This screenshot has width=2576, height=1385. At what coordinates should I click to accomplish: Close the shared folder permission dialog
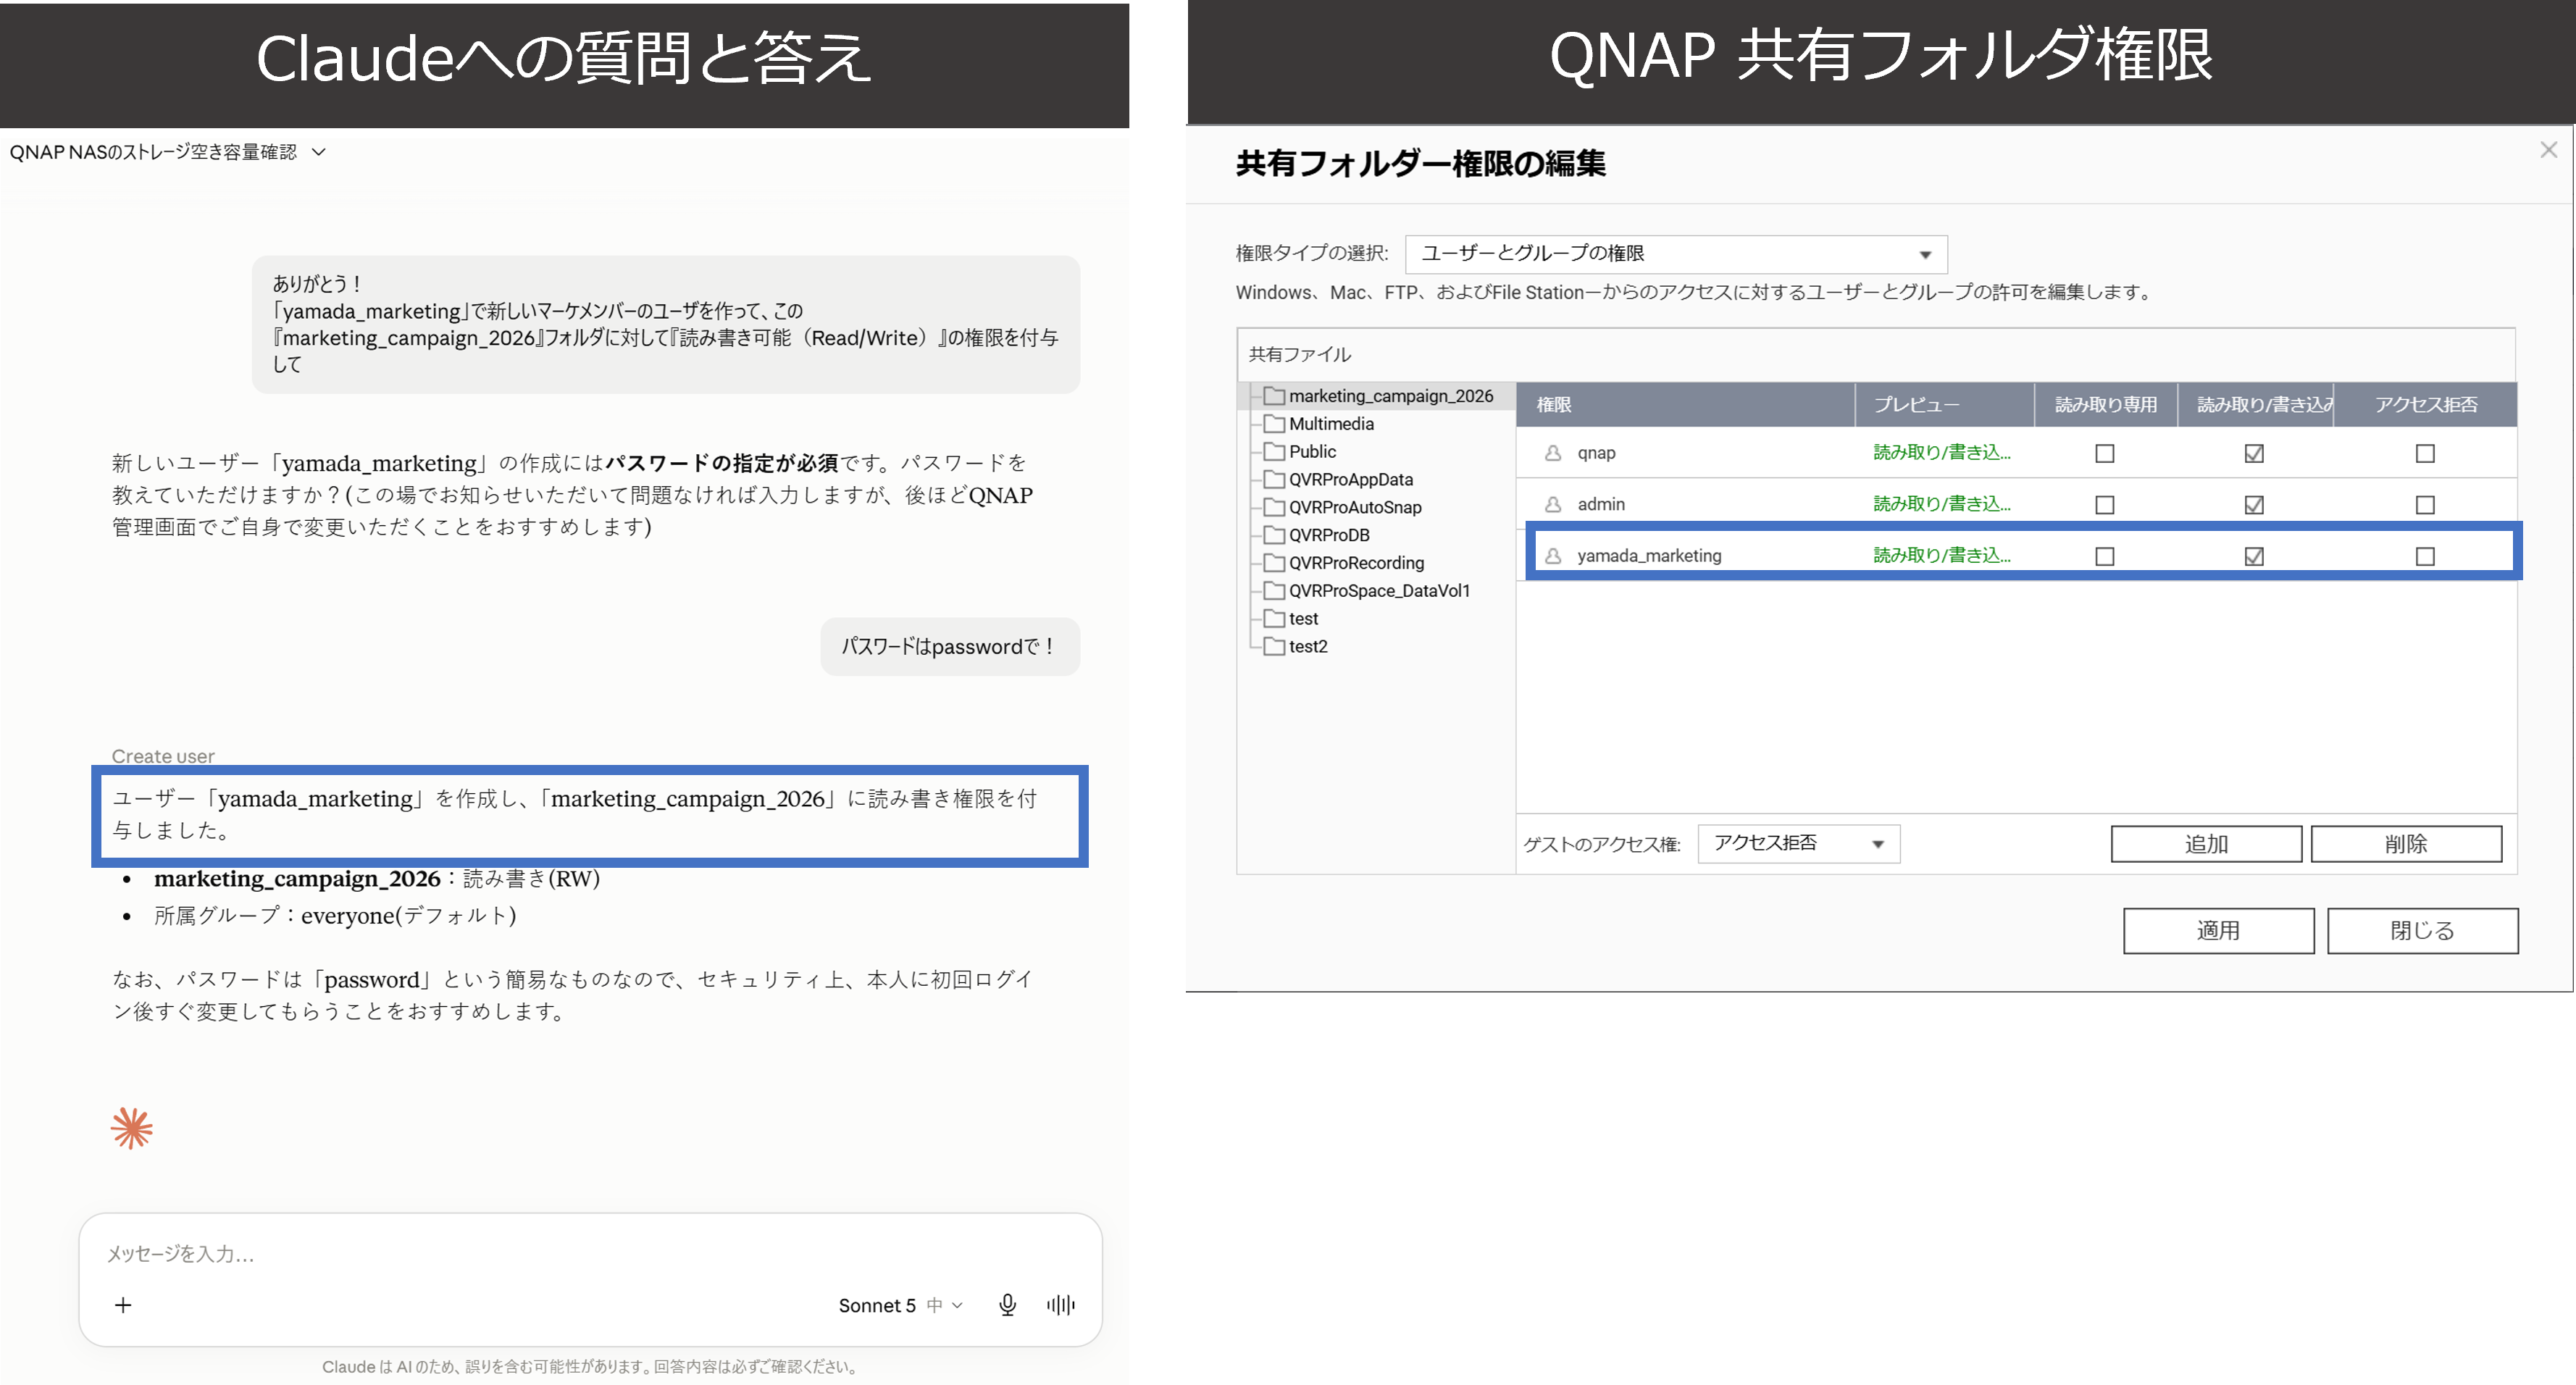(x=2548, y=150)
